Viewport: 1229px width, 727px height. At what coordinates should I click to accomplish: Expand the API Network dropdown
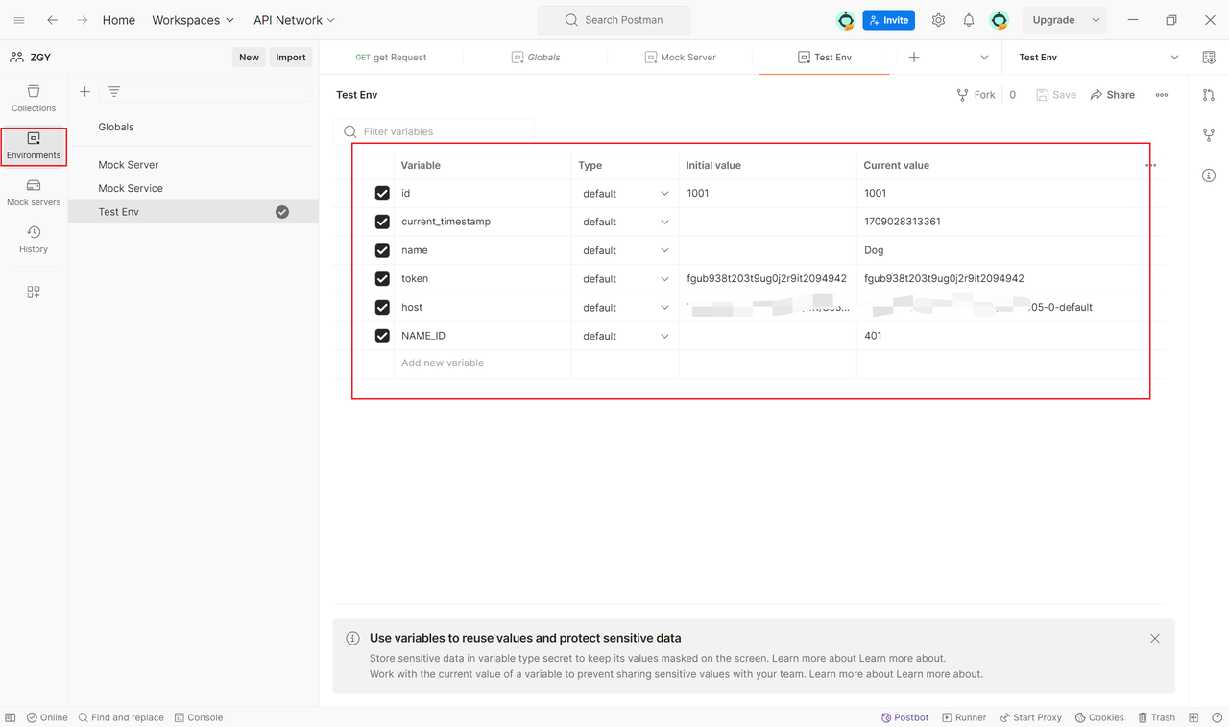click(x=294, y=20)
